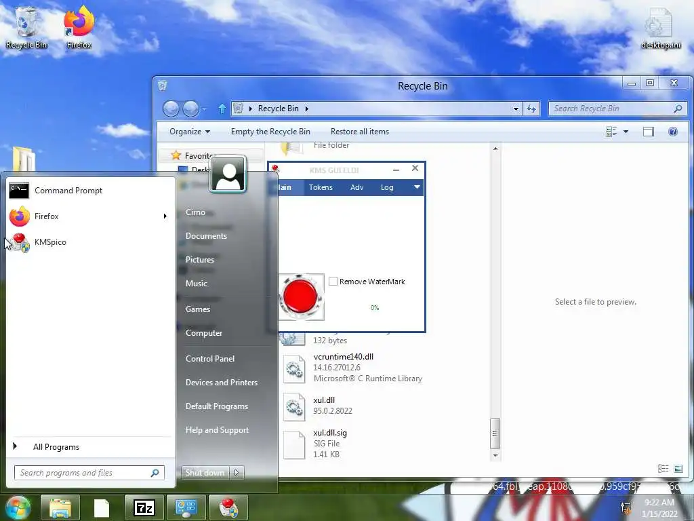Image resolution: width=694 pixels, height=521 pixels.
Task: Switch to the Tokens tab in KMS window
Action: click(x=321, y=187)
